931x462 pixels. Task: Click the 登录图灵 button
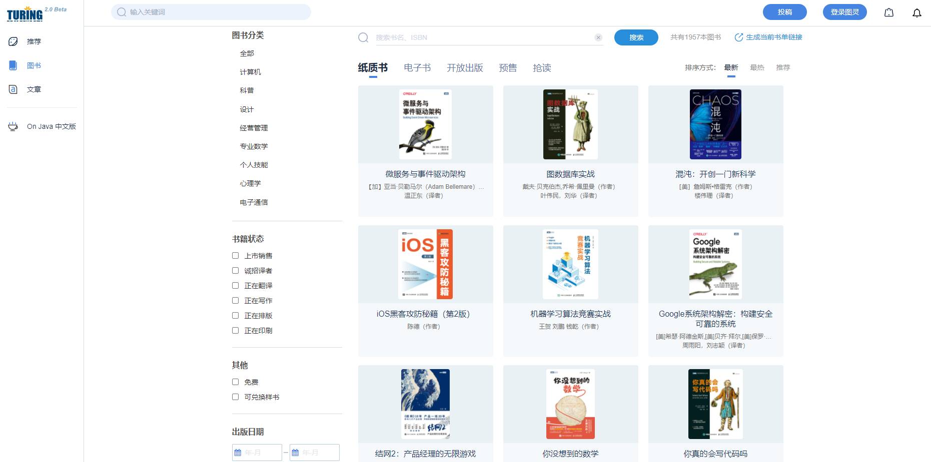[844, 12]
